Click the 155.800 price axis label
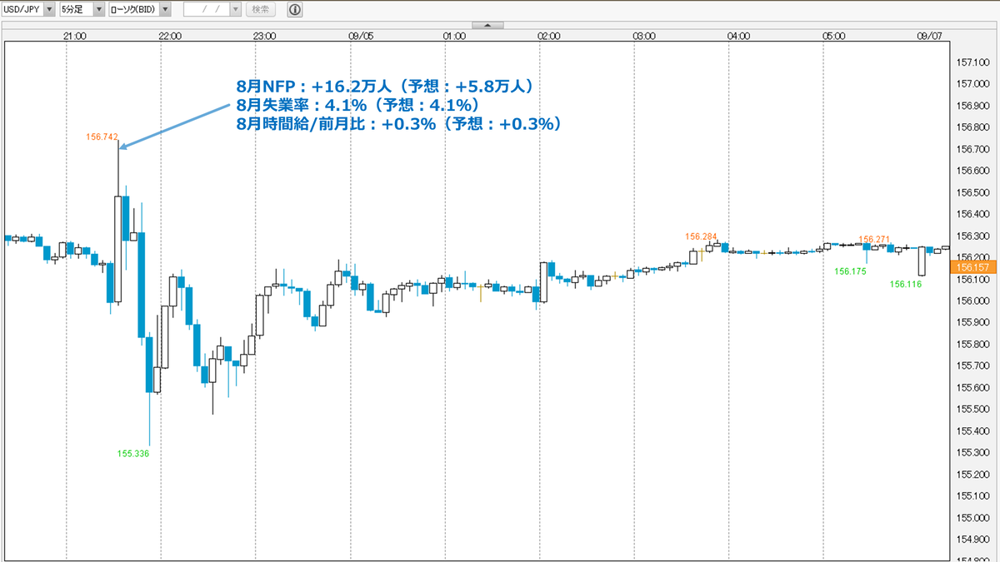 pos(972,344)
